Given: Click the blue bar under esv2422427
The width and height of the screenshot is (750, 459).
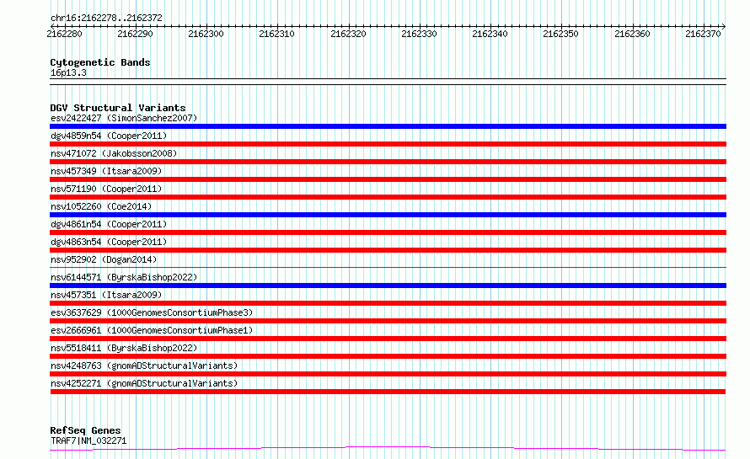Looking at the screenshot, I should click(388, 126).
